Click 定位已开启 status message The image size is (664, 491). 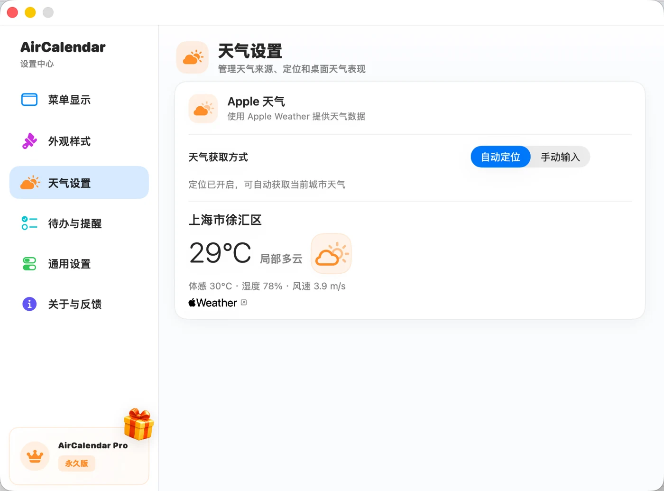[x=267, y=185]
